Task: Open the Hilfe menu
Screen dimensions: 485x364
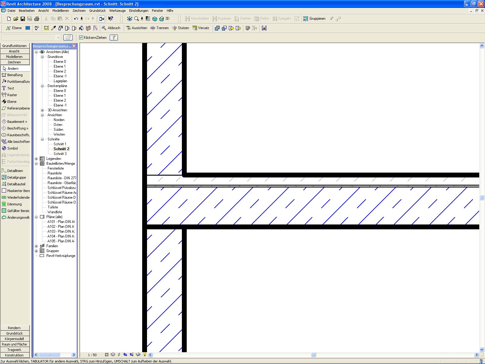Action: 170,11
